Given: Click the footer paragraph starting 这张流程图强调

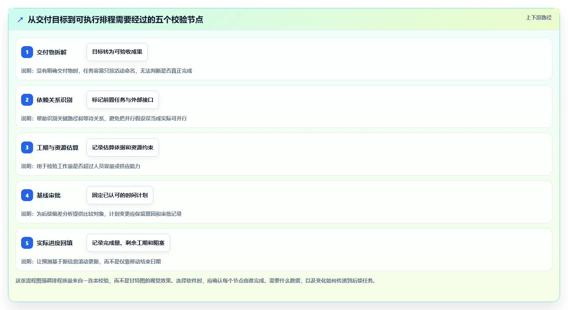Looking at the screenshot, I should click(x=196, y=281).
